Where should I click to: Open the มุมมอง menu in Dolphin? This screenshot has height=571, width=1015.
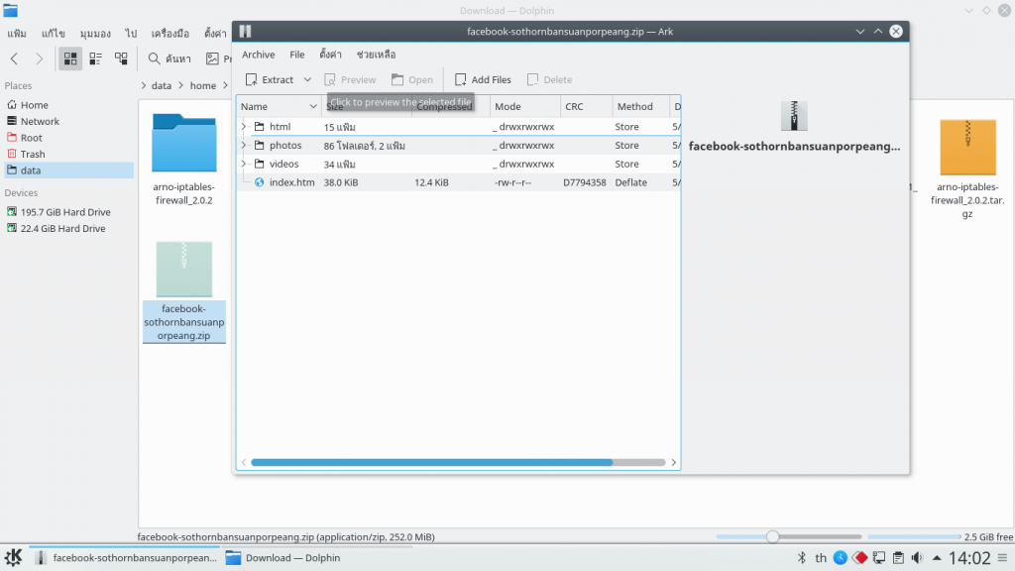95,33
